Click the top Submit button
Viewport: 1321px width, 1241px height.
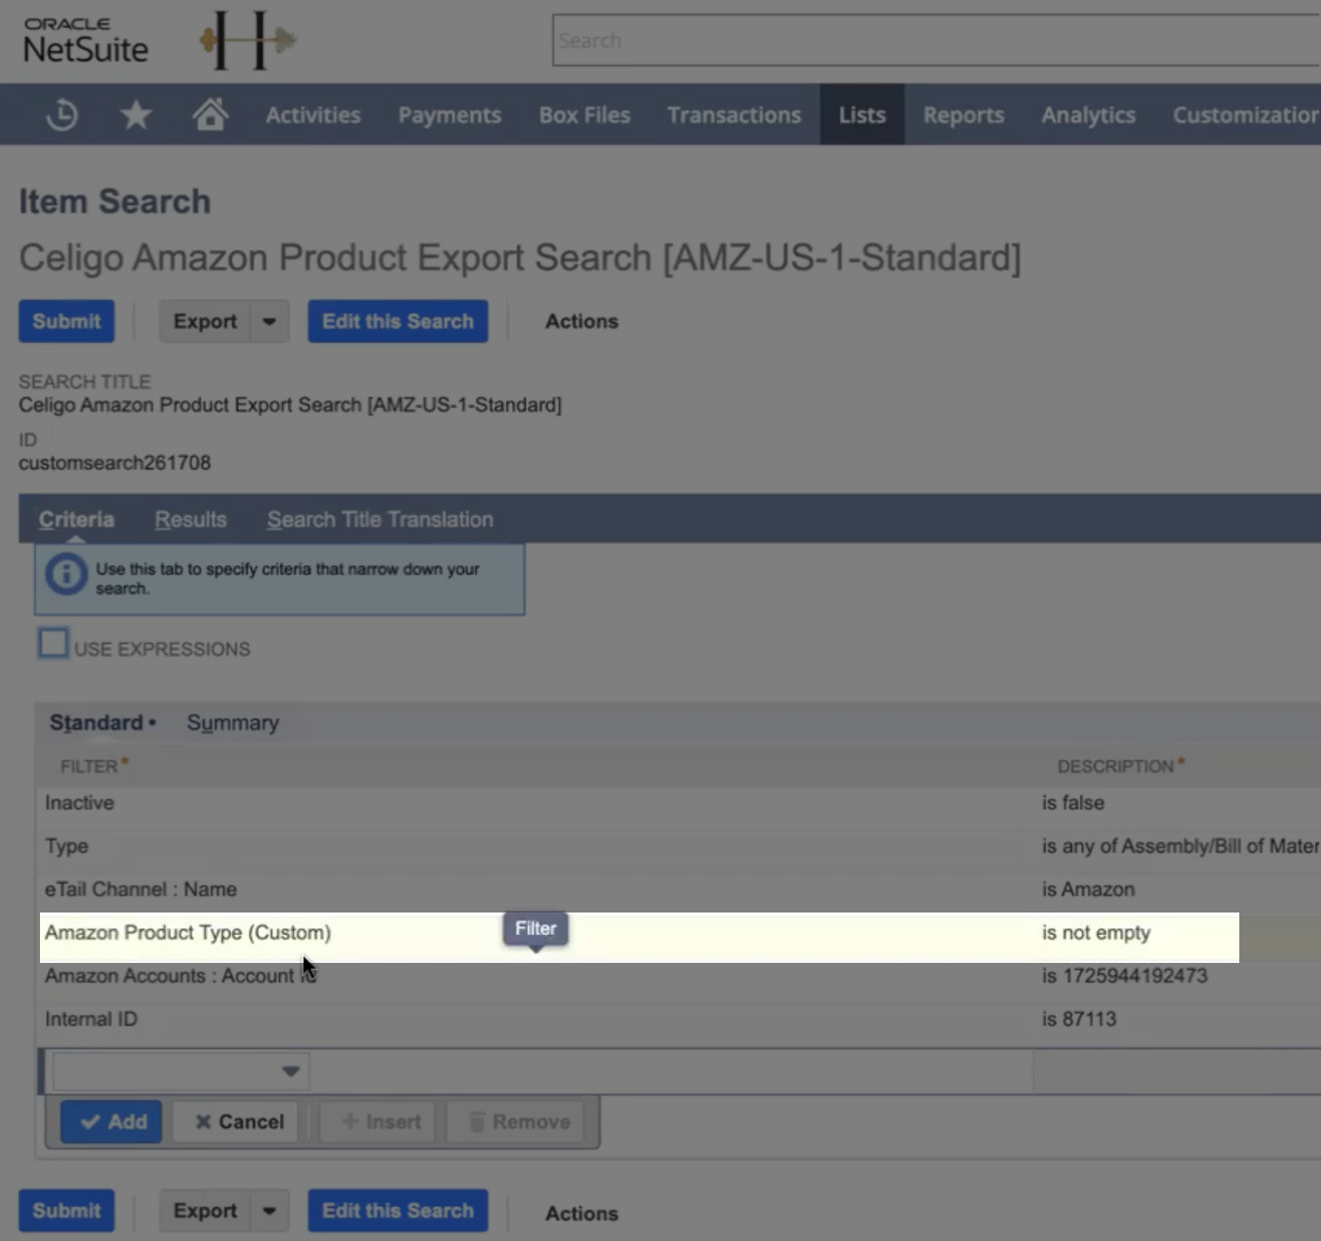(67, 322)
